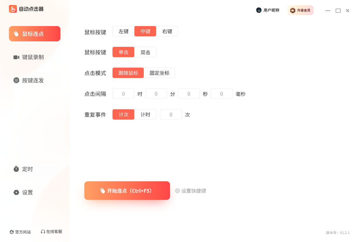This screenshot has height=242, width=357.
Task: Focus the repeat count (次) field
Action: 171,115
